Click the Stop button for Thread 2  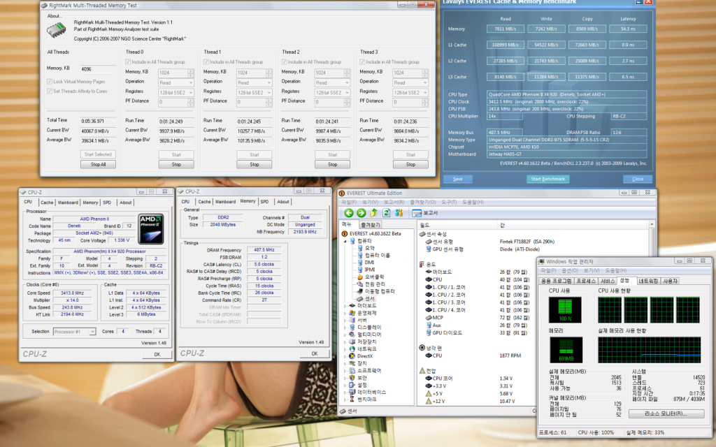point(332,164)
